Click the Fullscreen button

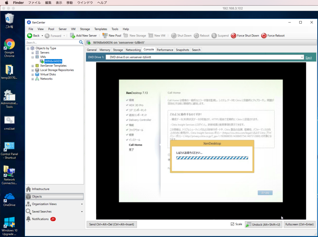[x=299, y=224]
